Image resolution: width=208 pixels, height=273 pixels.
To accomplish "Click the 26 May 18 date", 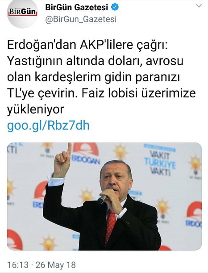I will coord(56,265).
